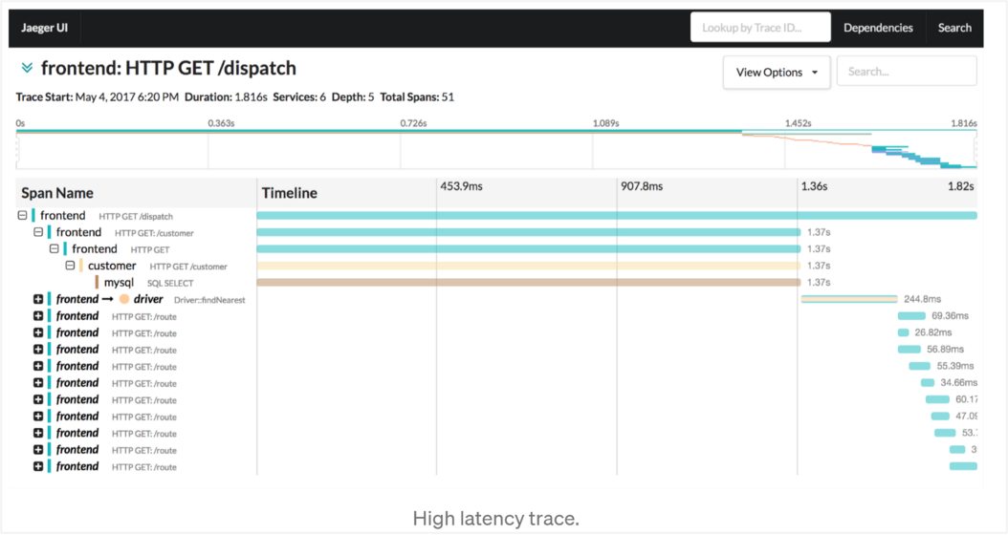Viewport: 1008px width, 535px height.
Task: Click the driver service orange circle icon
Action: (x=124, y=299)
